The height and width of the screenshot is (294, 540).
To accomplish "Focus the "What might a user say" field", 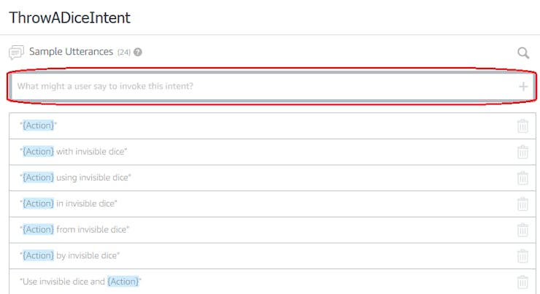I will [x=272, y=86].
